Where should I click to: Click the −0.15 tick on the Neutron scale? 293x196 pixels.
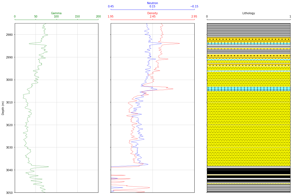point(194,6)
